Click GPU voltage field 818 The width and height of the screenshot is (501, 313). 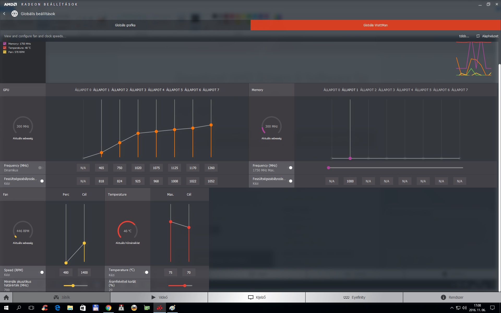(x=101, y=181)
